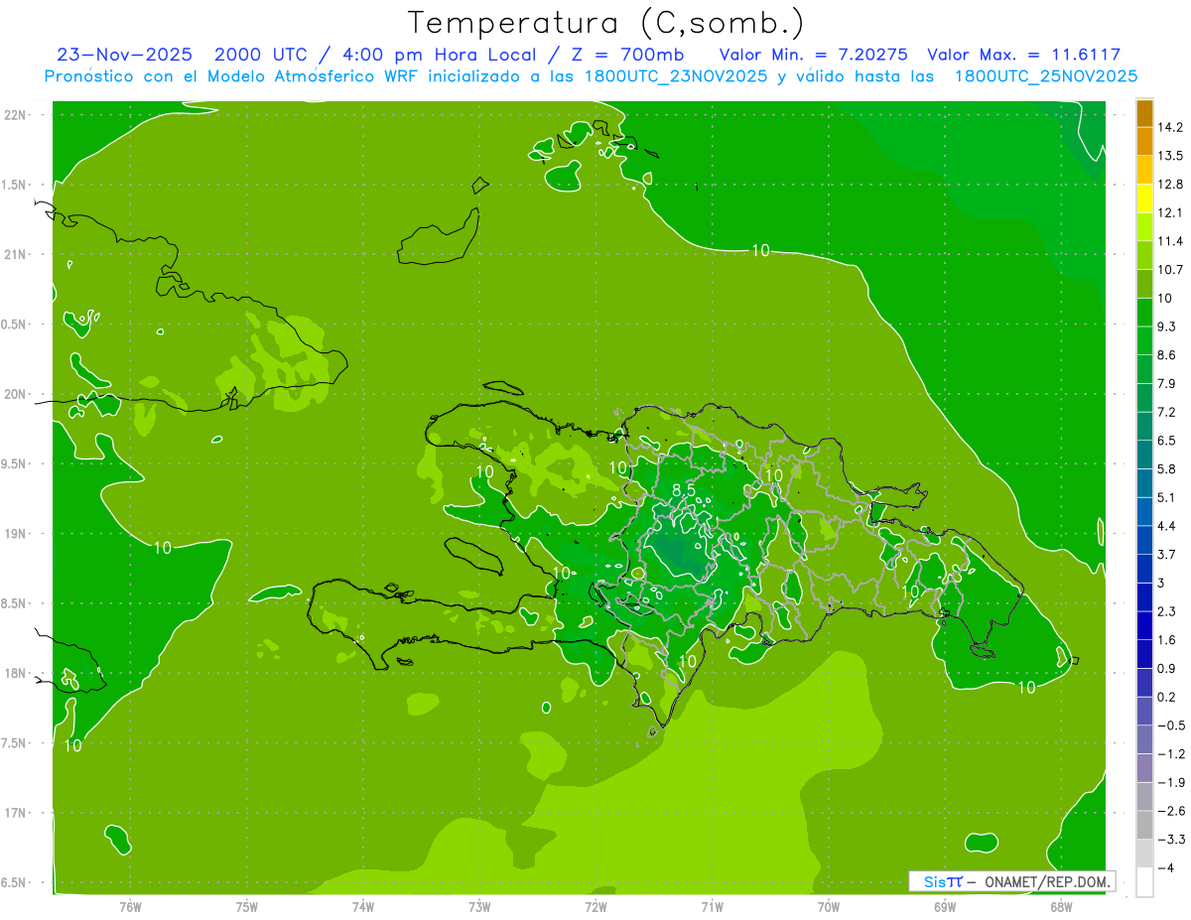1191x920 pixels.
Task: Pick the brown-orange swatch above 14.2
Action: [1144, 114]
